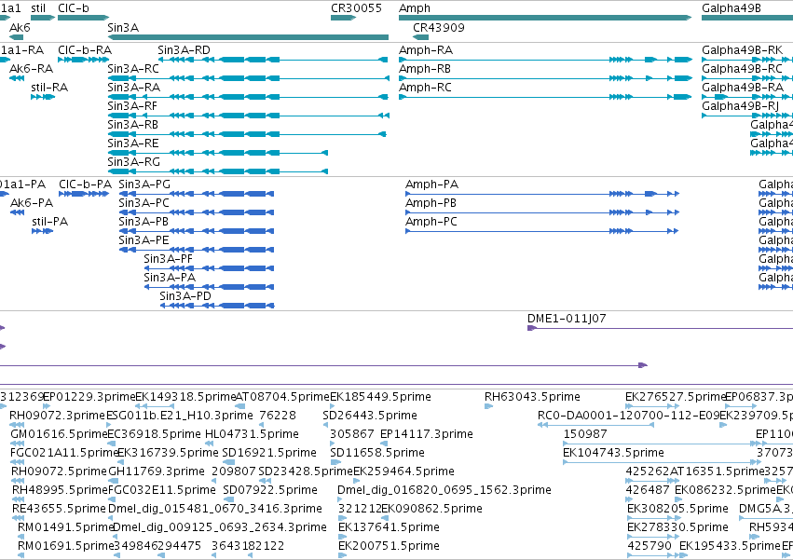Click Dmel_dig_016820_0695_1562.3prime label

[x=444, y=491]
